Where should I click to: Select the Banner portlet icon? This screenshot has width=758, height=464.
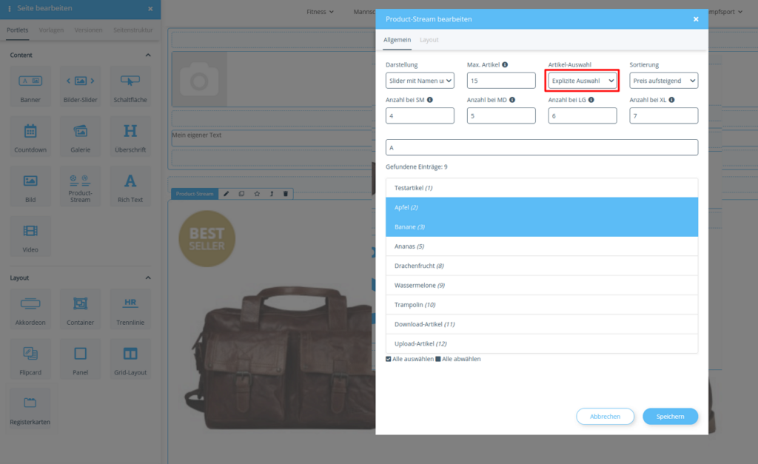[30, 81]
